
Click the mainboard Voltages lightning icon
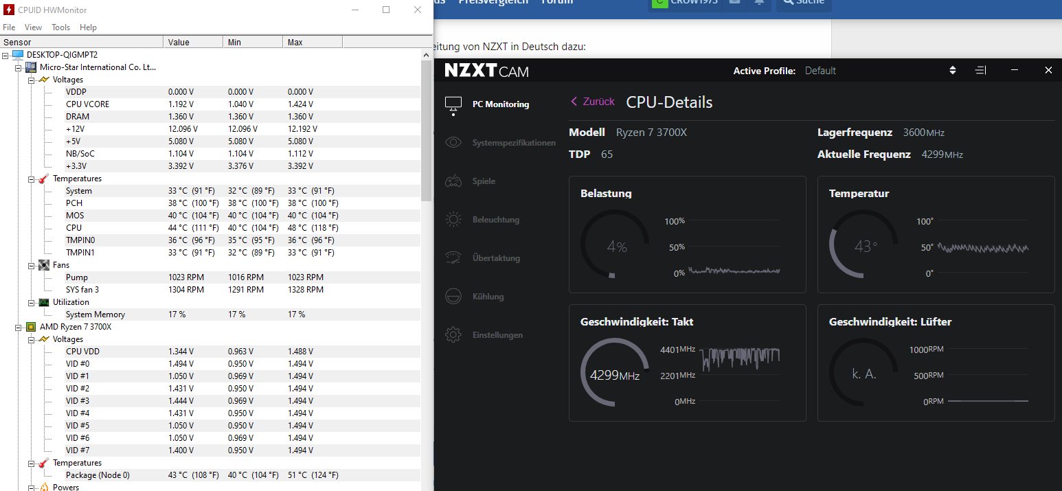(x=44, y=80)
